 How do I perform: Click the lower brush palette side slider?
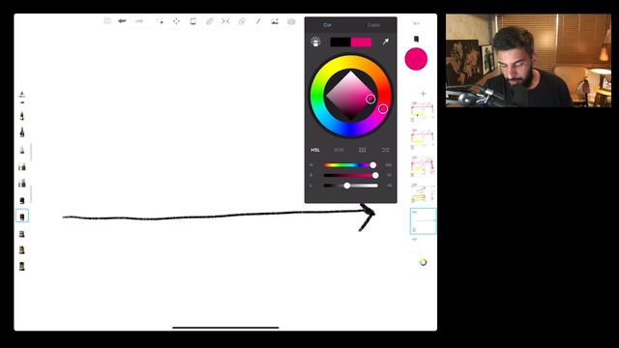31,194
